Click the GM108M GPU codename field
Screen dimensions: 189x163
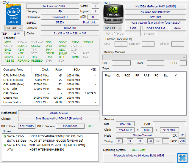pos(155,17)
